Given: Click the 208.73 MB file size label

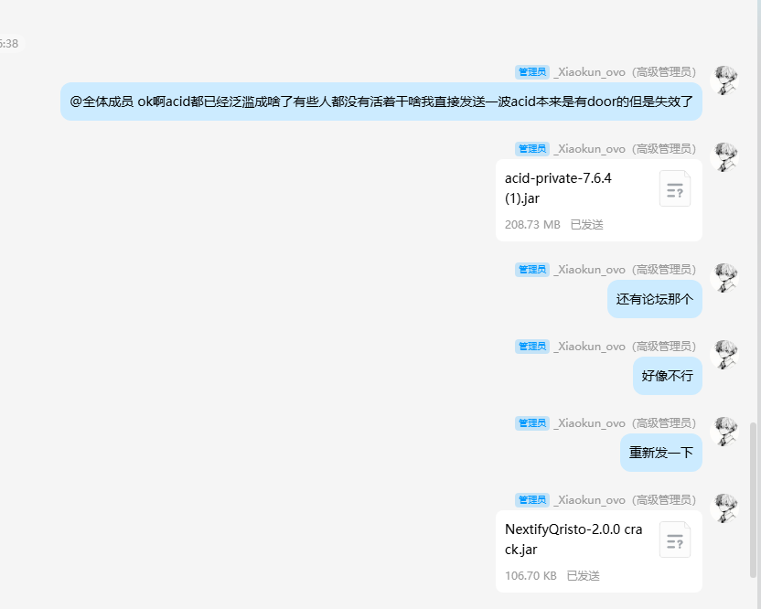Looking at the screenshot, I should click(x=532, y=225).
